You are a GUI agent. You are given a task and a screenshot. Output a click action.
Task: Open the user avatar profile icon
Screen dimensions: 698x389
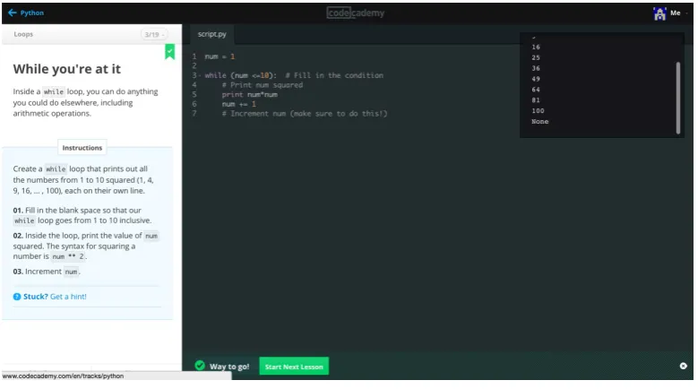[x=659, y=13]
